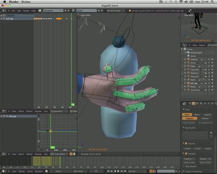
Task: Open the Blender Render engine dropdown
Action: coord(116,11)
